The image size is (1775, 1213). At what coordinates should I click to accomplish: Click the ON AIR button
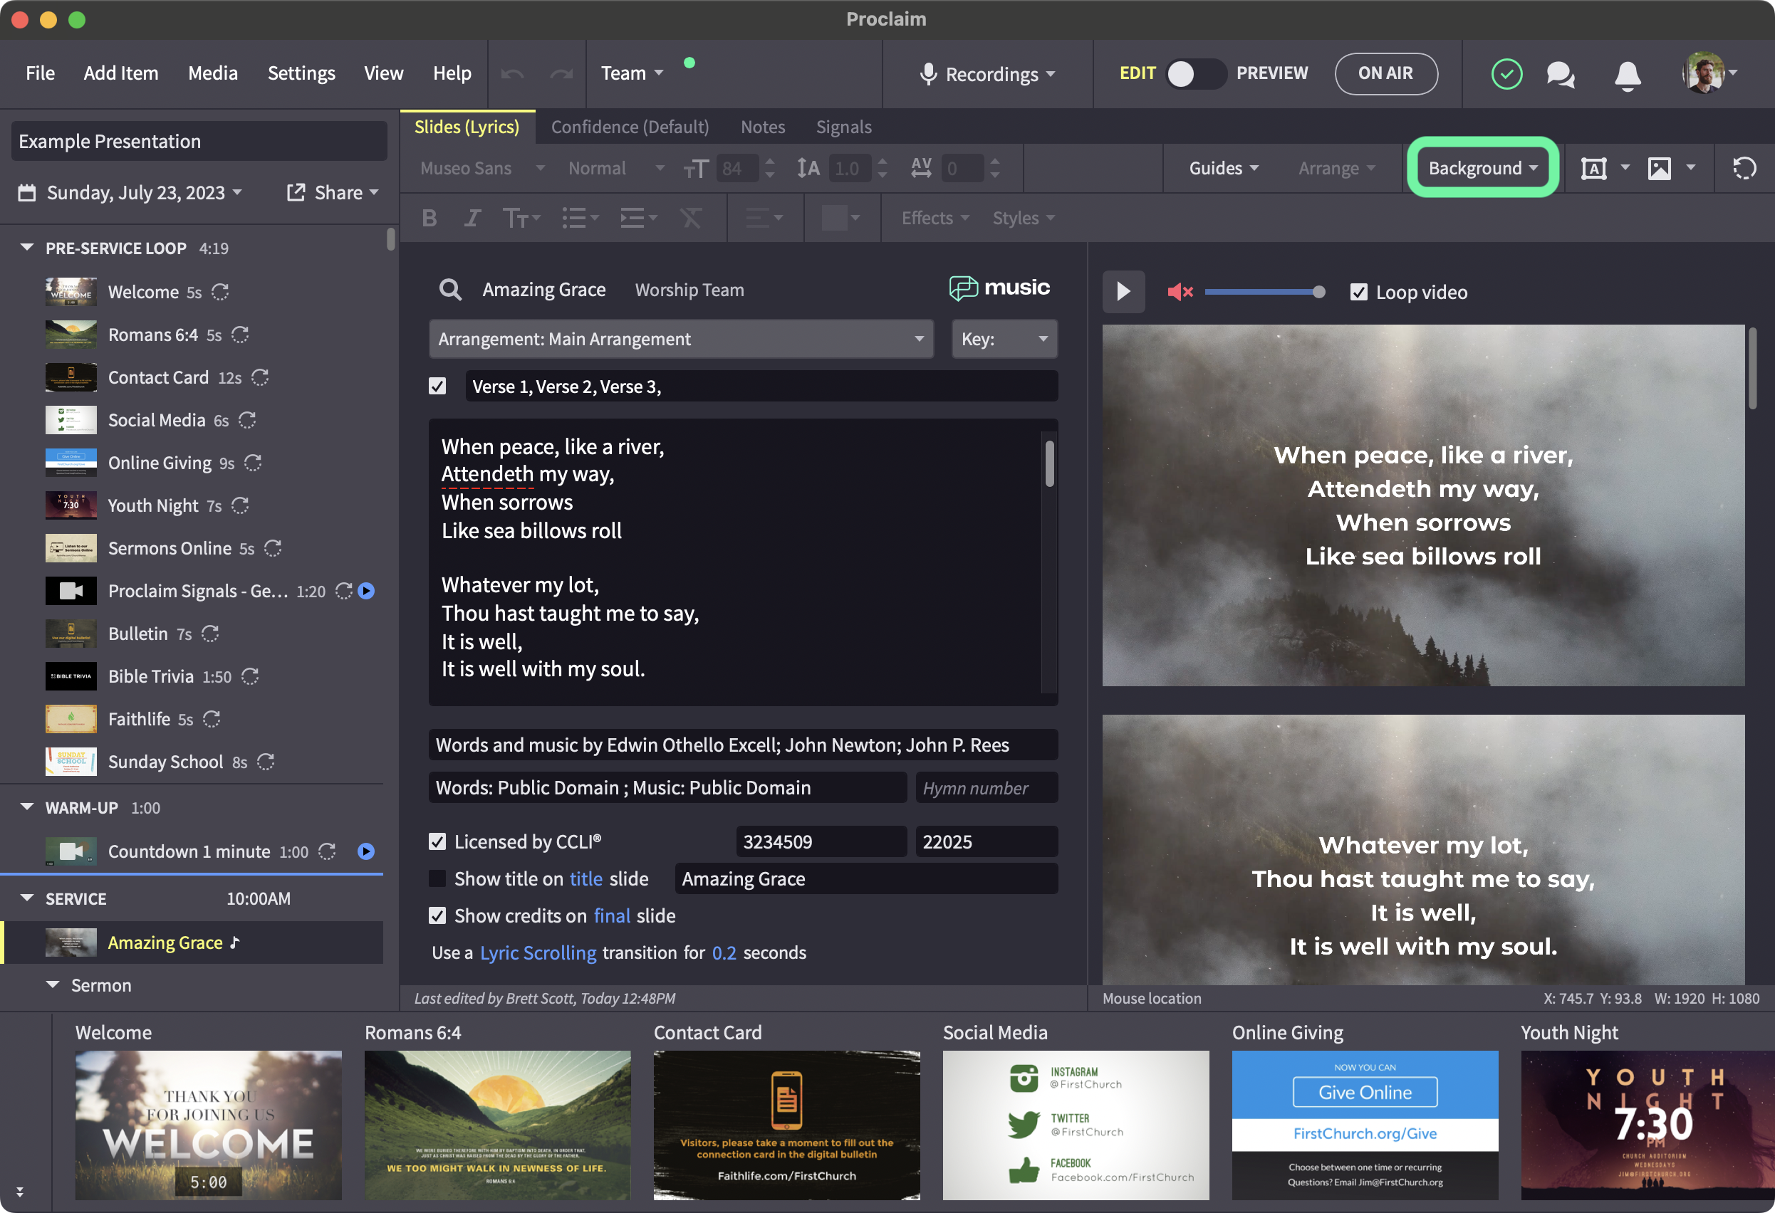(1385, 73)
